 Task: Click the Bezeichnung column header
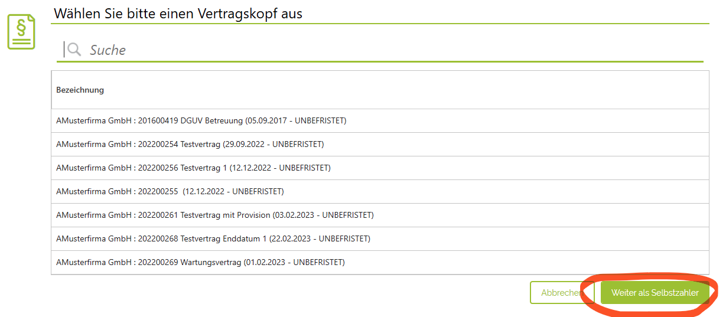coord(80,90)
